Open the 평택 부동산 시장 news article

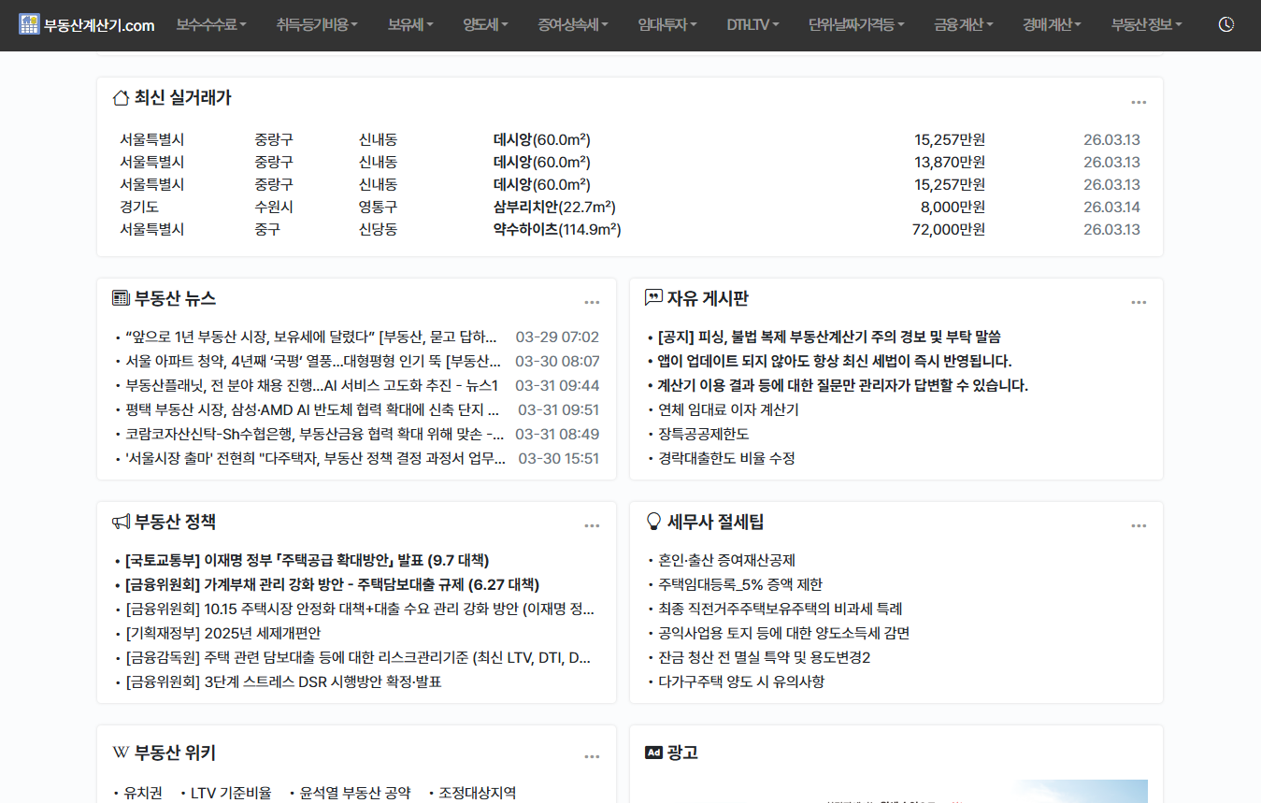308,409
